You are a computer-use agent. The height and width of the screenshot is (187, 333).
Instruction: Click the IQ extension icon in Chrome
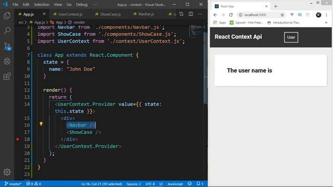(x=300, y=15)
